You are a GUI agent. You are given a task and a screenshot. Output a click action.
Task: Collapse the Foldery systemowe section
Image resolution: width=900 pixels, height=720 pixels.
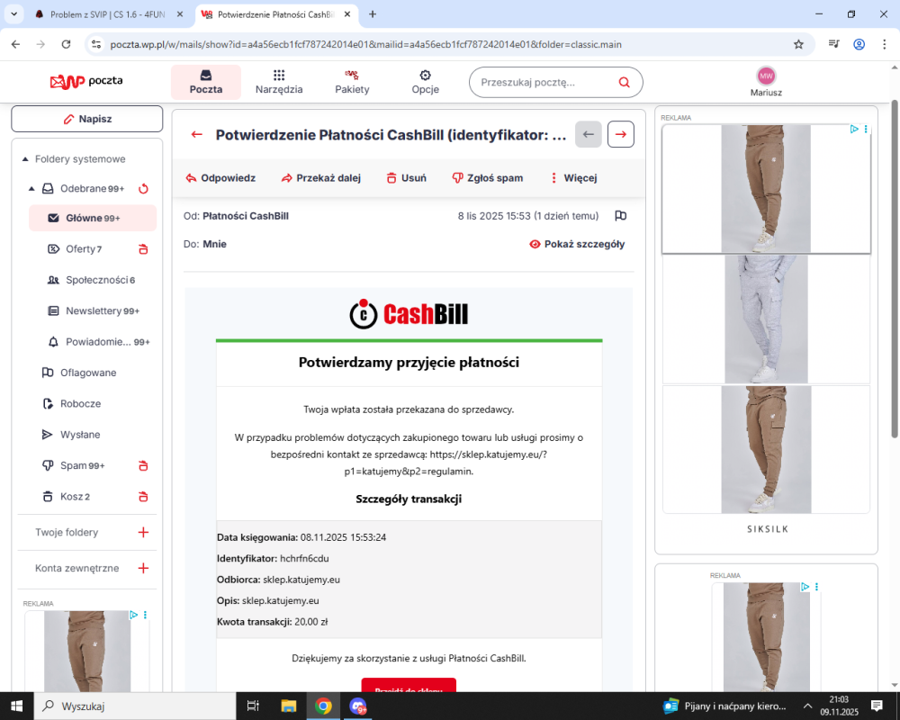click(25, 159)
